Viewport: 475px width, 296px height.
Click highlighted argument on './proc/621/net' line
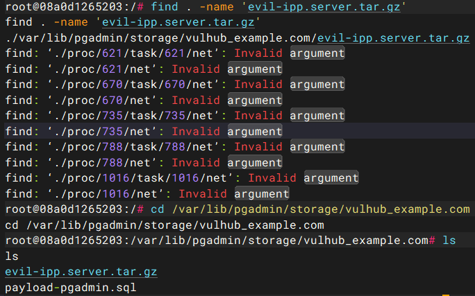255,69
